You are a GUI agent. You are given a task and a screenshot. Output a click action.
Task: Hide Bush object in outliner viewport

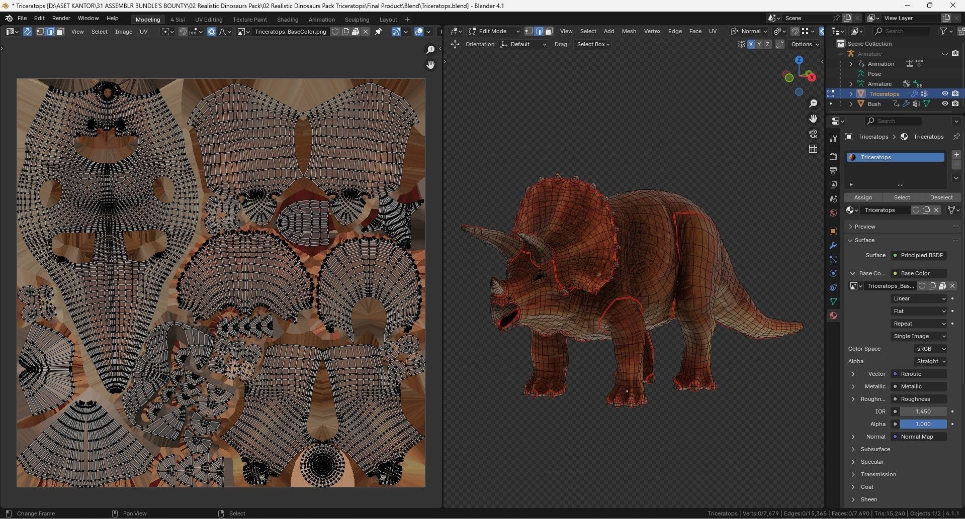[x=945, y=103]
